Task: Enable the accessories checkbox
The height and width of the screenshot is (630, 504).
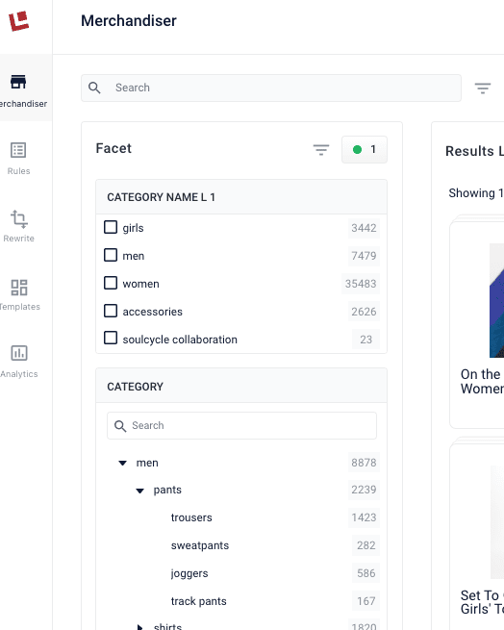Action: 111,311
